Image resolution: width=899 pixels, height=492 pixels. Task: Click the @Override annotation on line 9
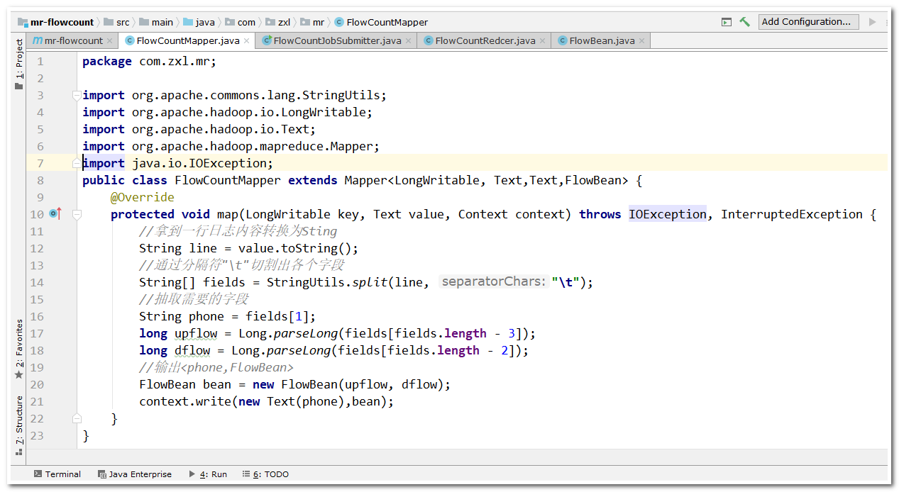click(142, 197)
